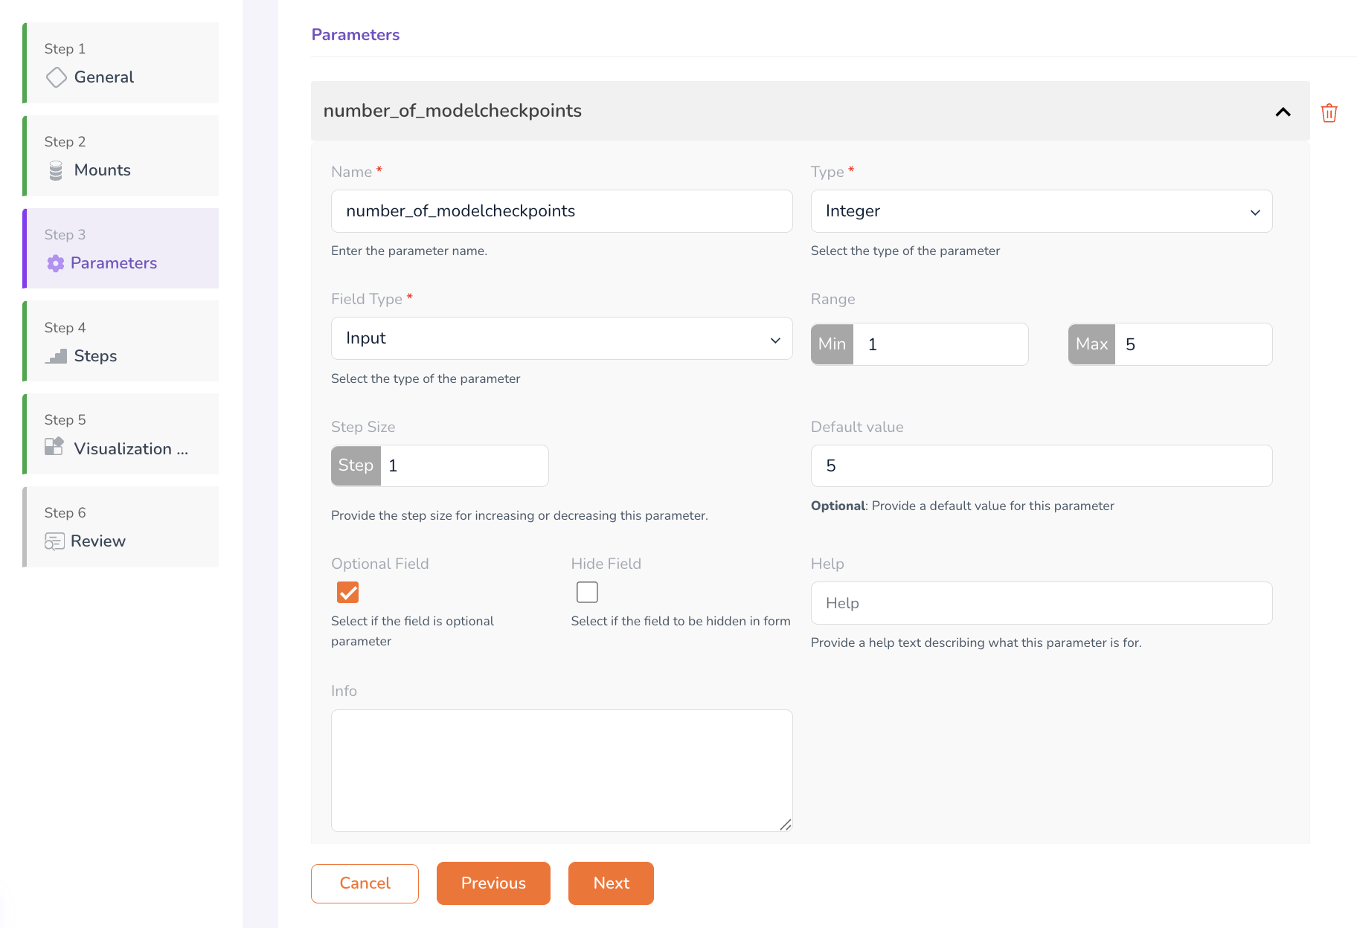
Task: Open the Type dropdown showing Integer
Action: tap(1041, 211)
